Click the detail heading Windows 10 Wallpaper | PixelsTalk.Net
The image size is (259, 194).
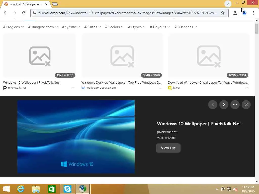tap(199, 124)
